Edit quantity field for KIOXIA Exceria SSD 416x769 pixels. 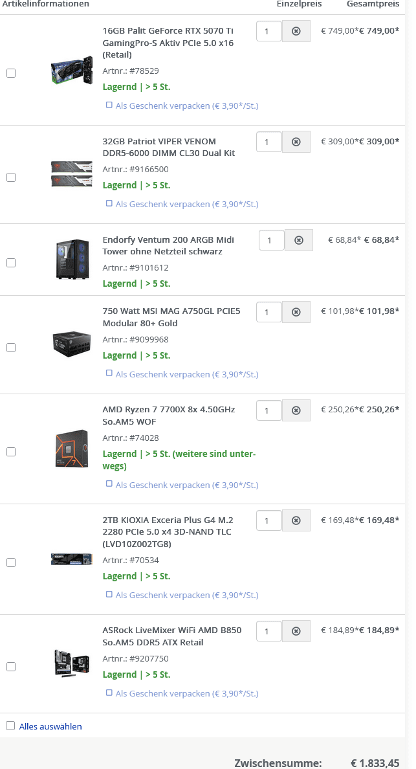269,520
